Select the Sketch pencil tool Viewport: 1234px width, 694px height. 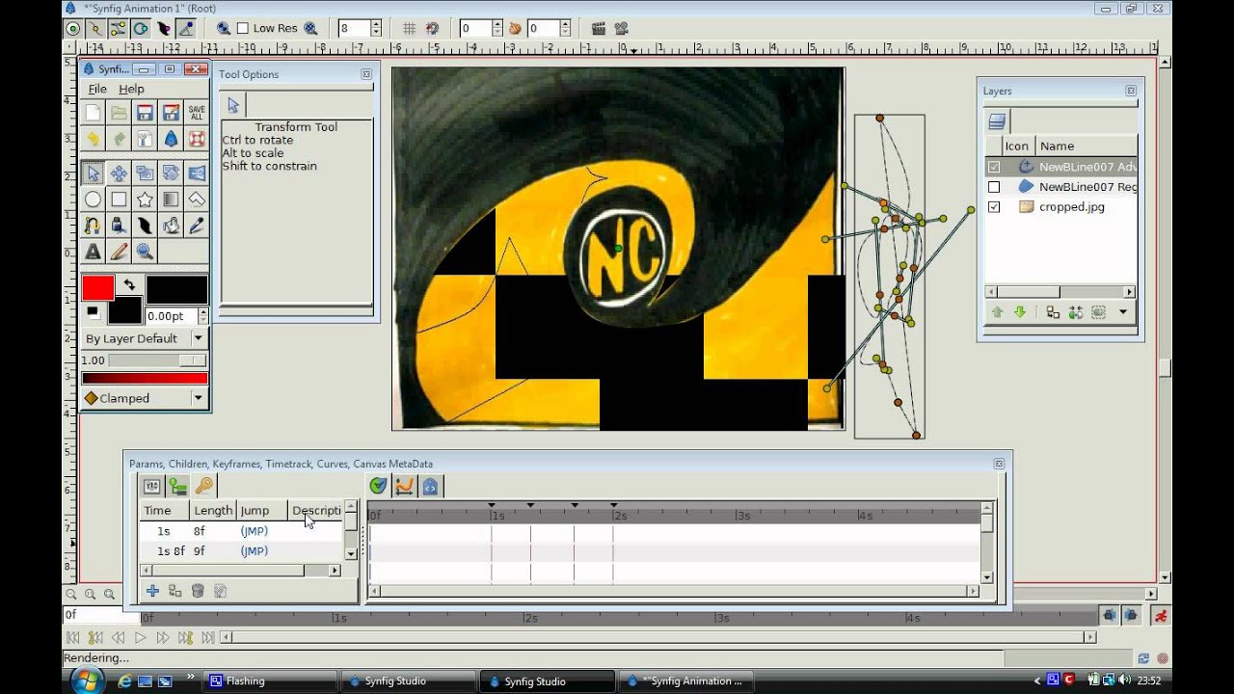pyautogui.click(x=119, y=252)
